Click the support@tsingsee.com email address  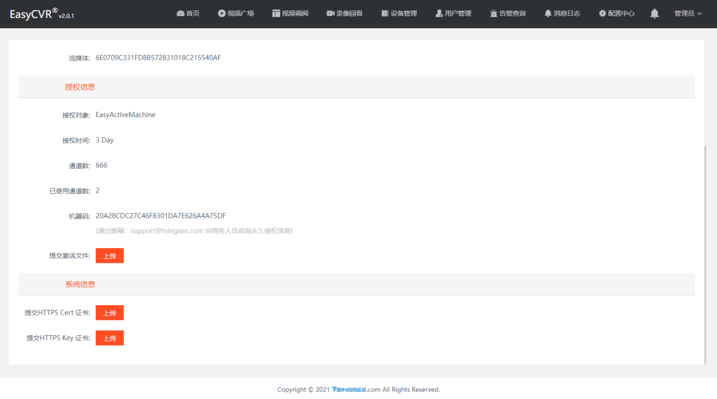click(167, 231)
